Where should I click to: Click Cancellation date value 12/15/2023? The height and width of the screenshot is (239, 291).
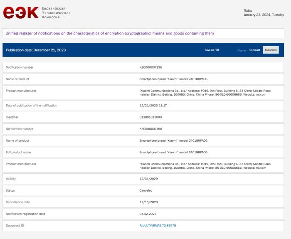(148, 202)
